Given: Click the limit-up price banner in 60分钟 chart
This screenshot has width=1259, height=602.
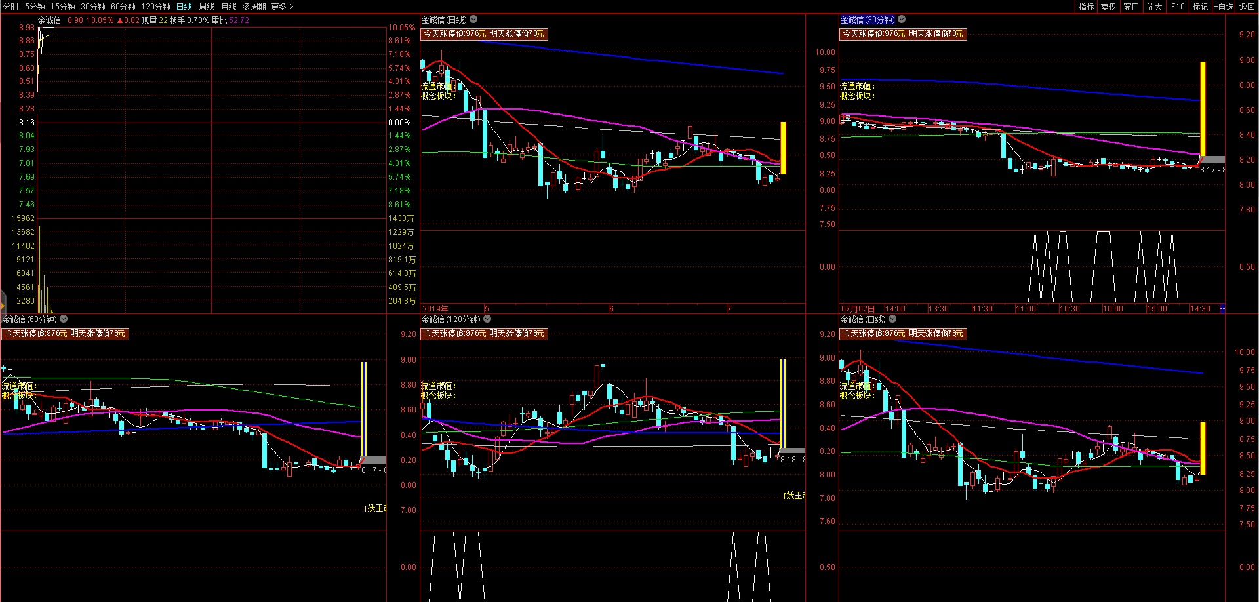Looking at the screenshot, I should coord(64,333).
